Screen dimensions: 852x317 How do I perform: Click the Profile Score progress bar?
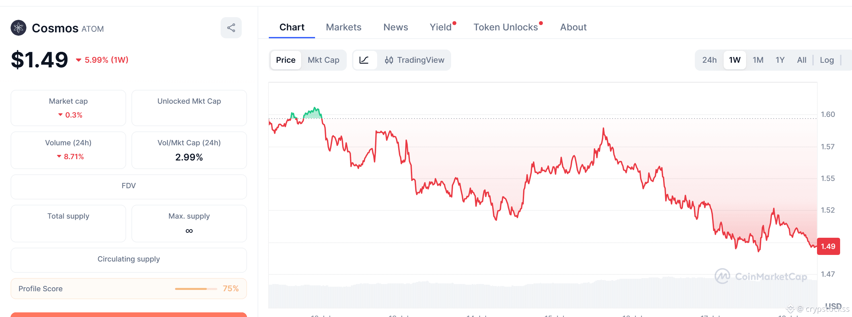click(x=196, y=289)
